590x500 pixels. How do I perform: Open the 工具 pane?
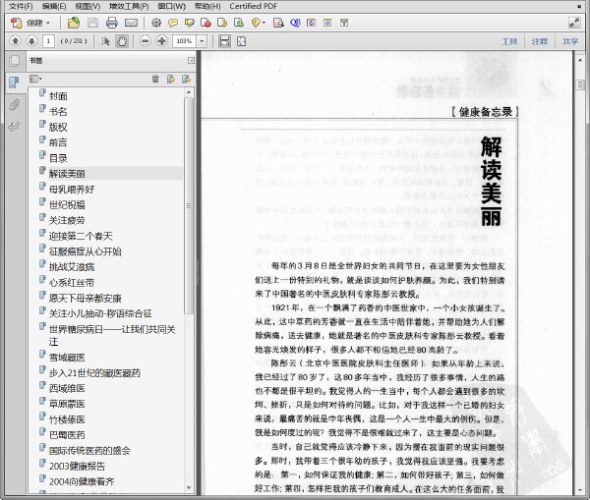click(x=509, y=41)
